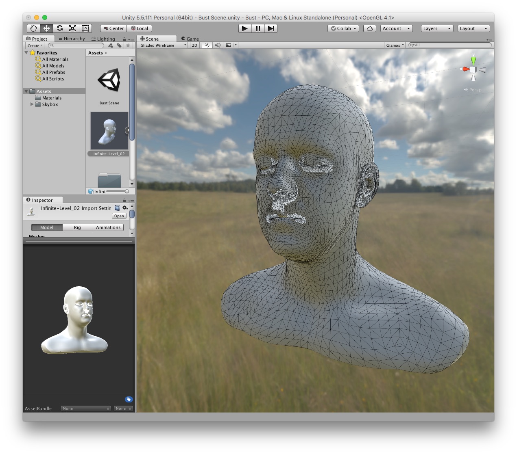Open the Gizmos dropdown
Viewport: 517px width, 454px height.
pyautogui.click(x=393, y=45)
